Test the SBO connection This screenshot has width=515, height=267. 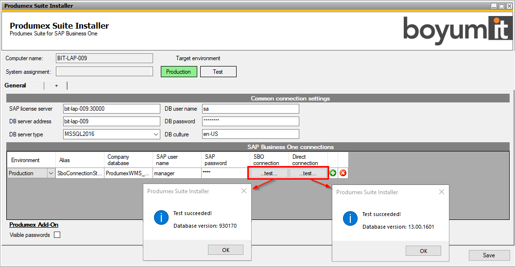(269, 173)
